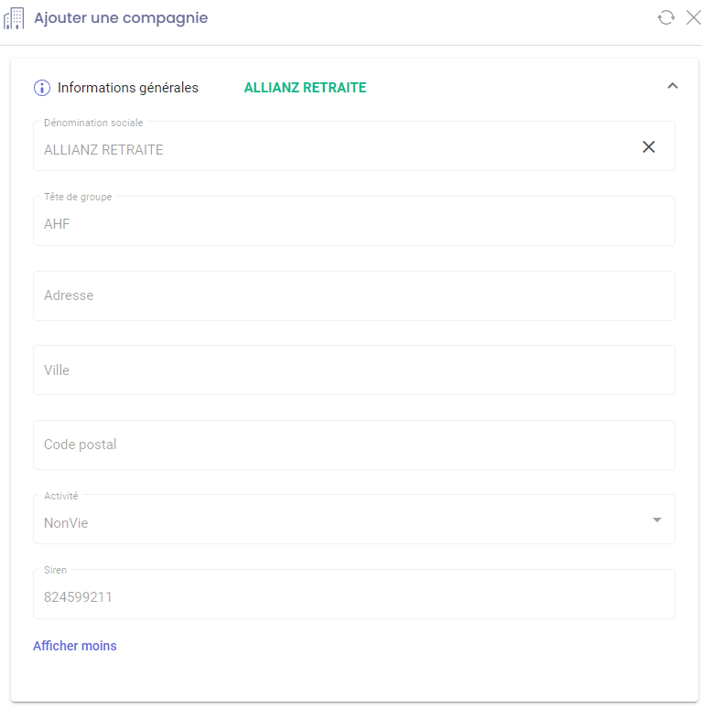The height and width of the screenshot is (708, 702).
Task: Select the Ville input field
Action: click(354, 370)
